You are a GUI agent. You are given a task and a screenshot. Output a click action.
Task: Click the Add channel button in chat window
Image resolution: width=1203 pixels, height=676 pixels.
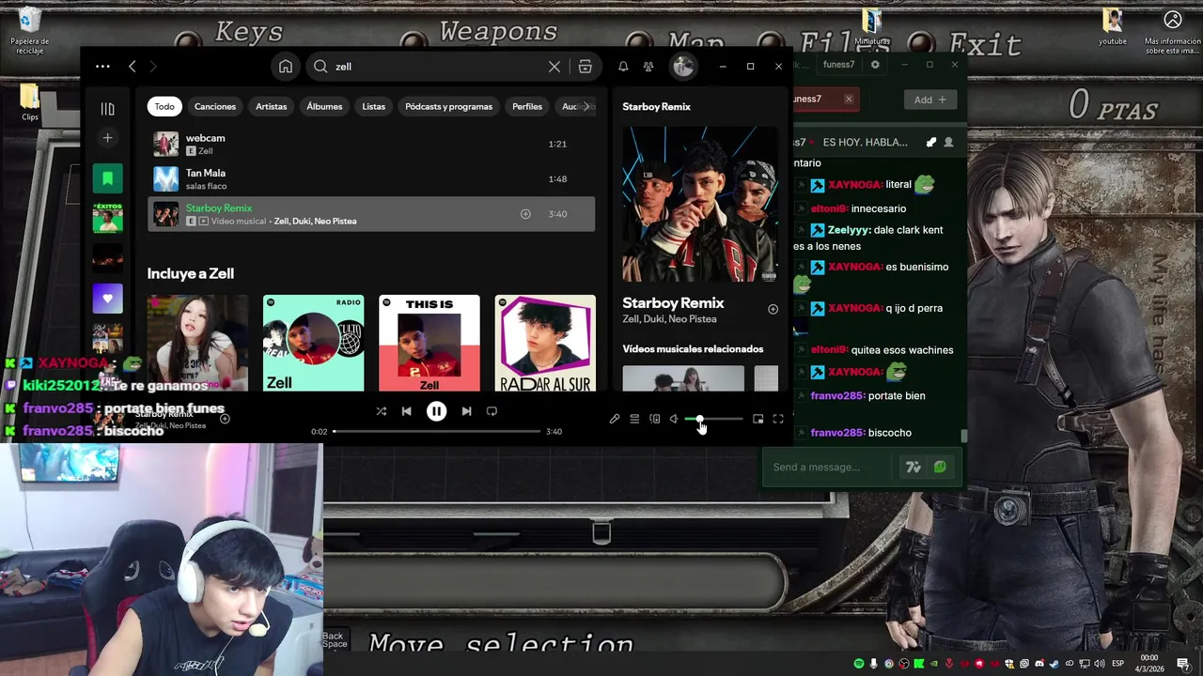click(x=930, y=100)
